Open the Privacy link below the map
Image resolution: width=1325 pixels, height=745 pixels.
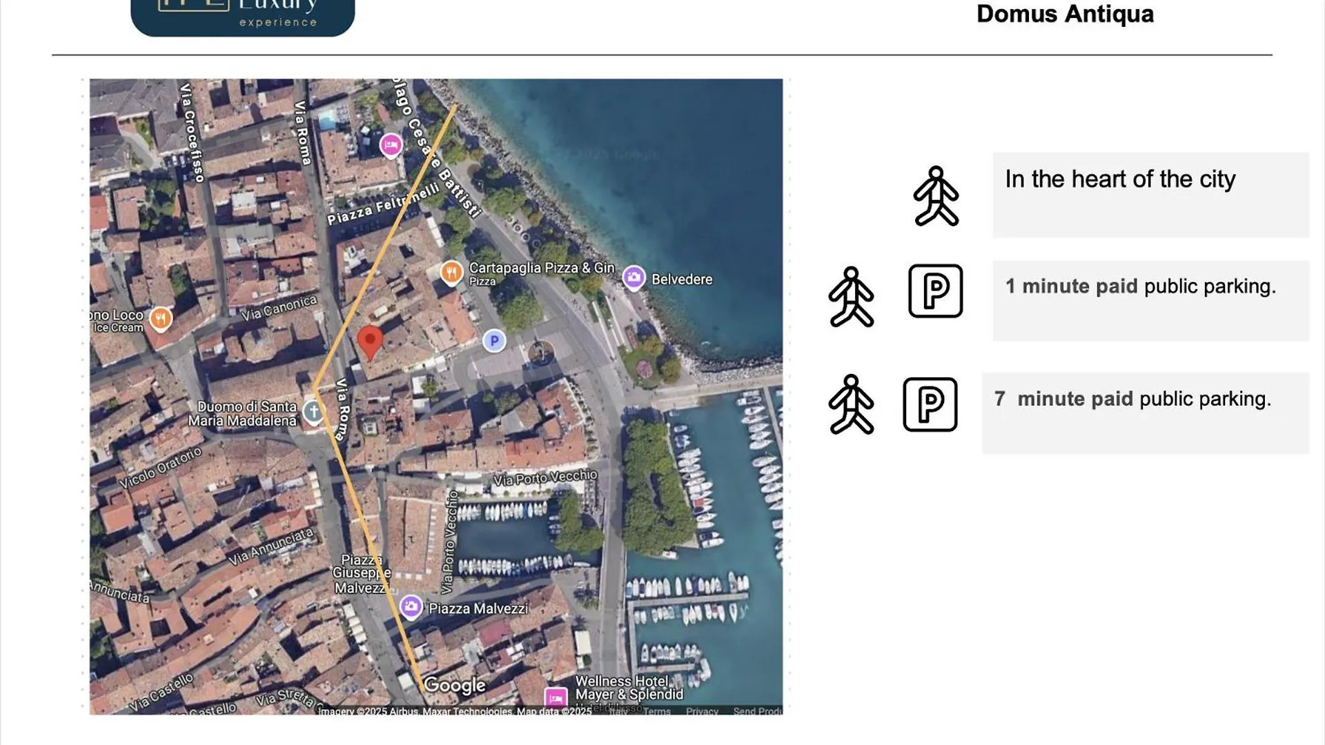[702, 711]
